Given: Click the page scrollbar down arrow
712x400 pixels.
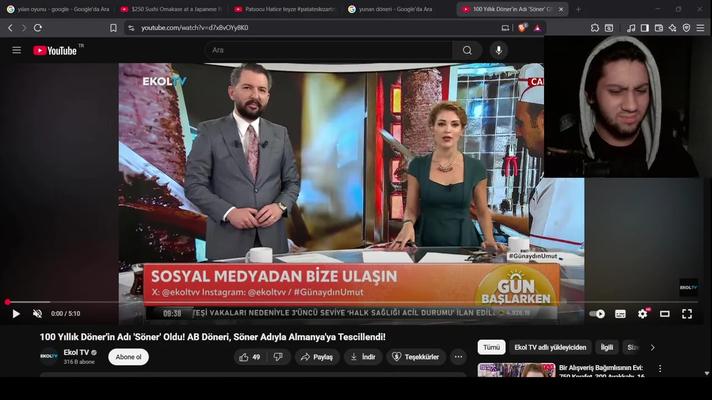Looking at the screenshot, I should pos(707,373).
